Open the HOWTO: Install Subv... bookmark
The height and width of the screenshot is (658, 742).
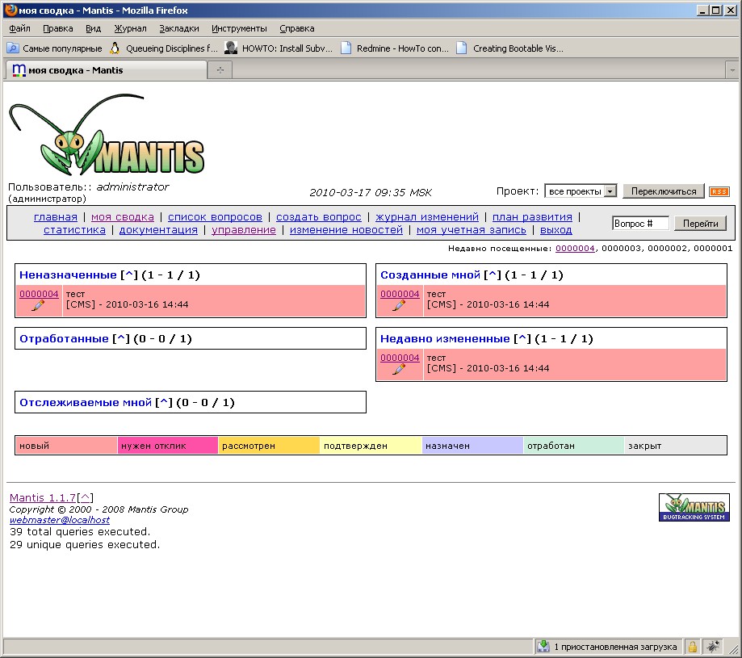tap(279, 48)
